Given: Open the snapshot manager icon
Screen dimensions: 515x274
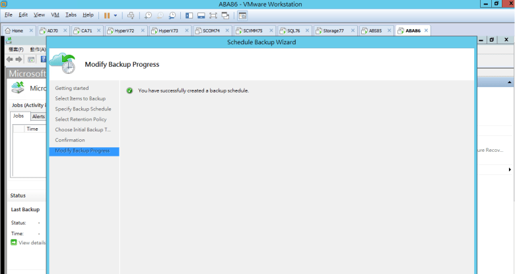Looking at the screenshot, I should [x=172, y=15].
